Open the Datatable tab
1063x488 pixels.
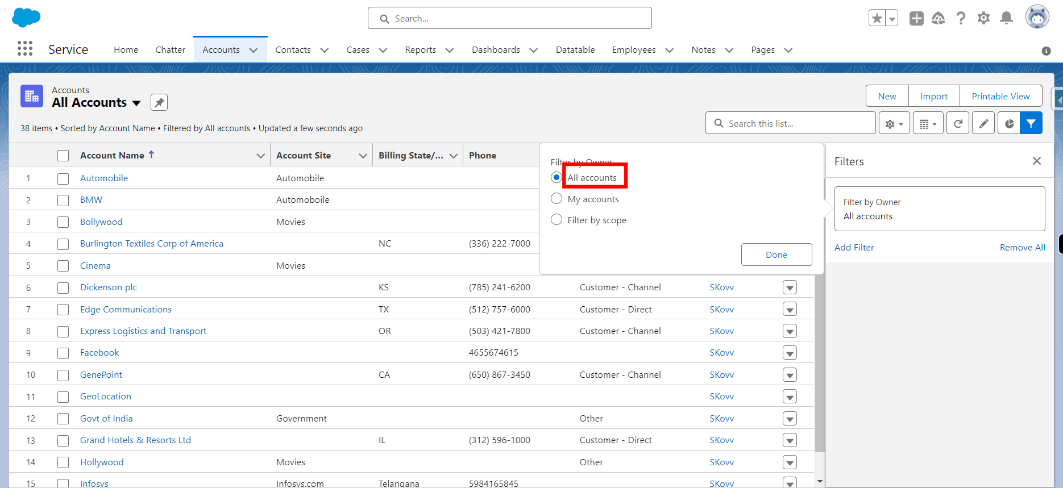pos(575,50)
